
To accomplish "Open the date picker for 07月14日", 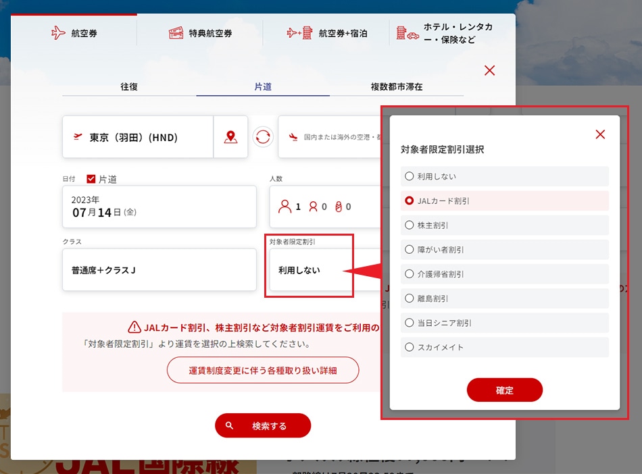I will tap(159, 207).
